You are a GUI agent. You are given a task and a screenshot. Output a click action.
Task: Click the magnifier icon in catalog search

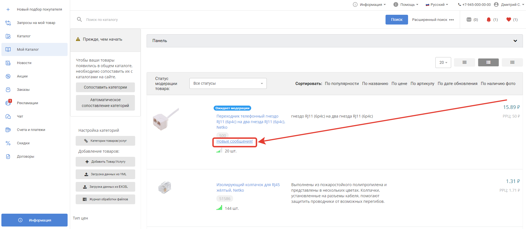pos(79,20)
